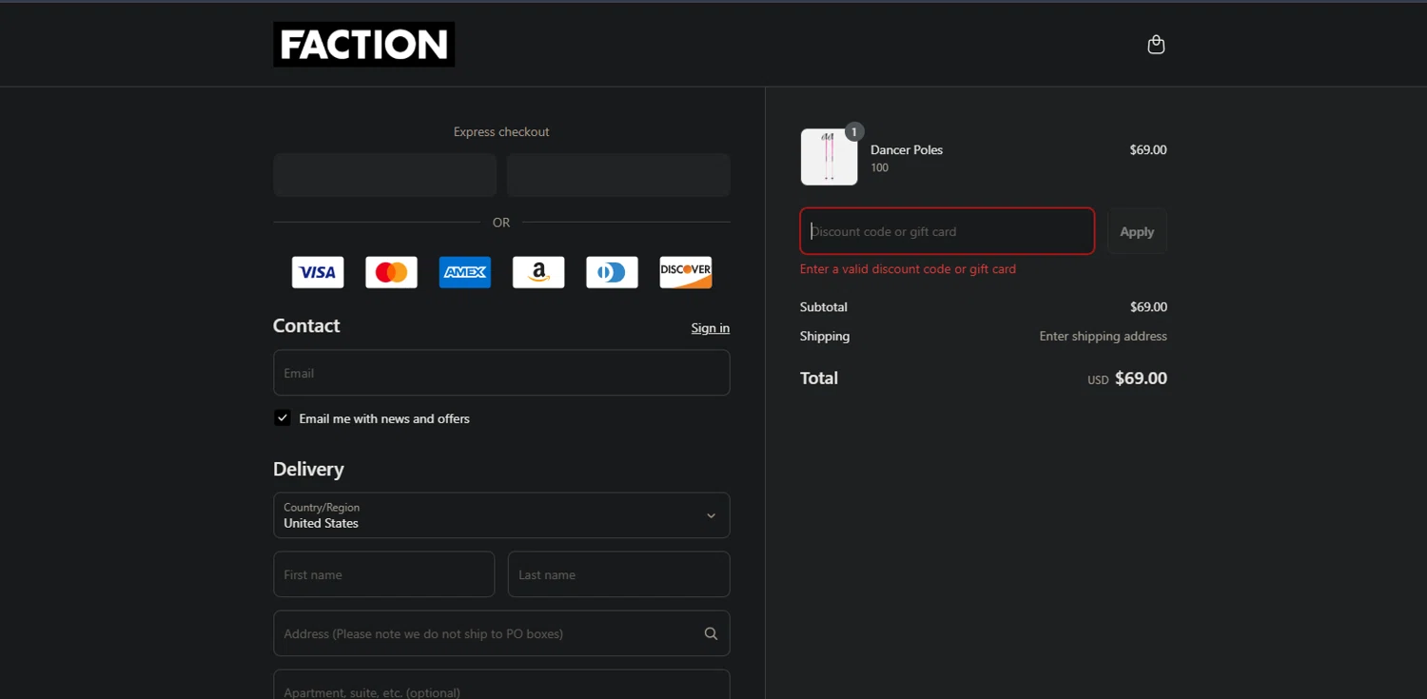Click the First name field
Viewport: 1427px width, 699px height.
384,574
